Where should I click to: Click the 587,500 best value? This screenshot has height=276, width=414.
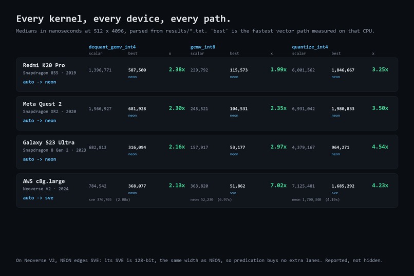pyautogui.click(x=137, y=70)
